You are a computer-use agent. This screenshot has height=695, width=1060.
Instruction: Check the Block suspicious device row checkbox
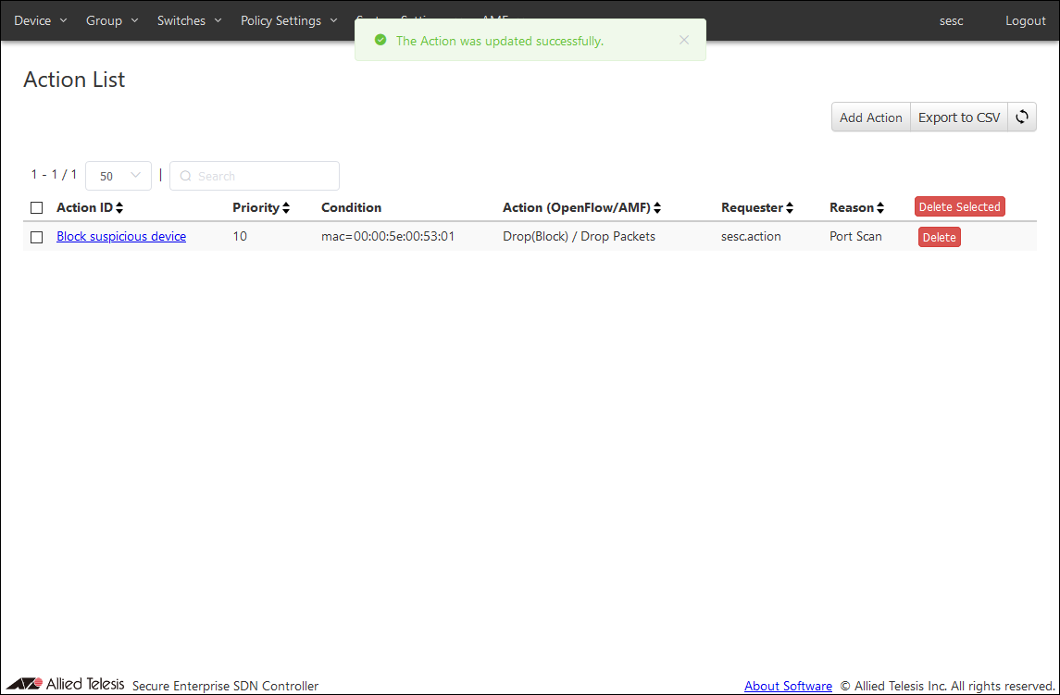[36, 237]
